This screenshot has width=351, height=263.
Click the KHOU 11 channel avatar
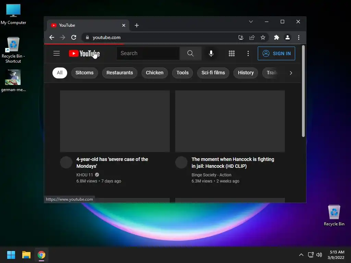[66, 162]
